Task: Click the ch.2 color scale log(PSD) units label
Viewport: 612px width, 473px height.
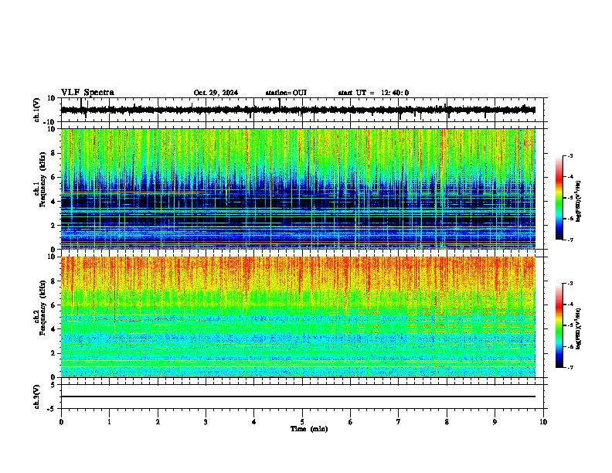Action: point(579,328)
